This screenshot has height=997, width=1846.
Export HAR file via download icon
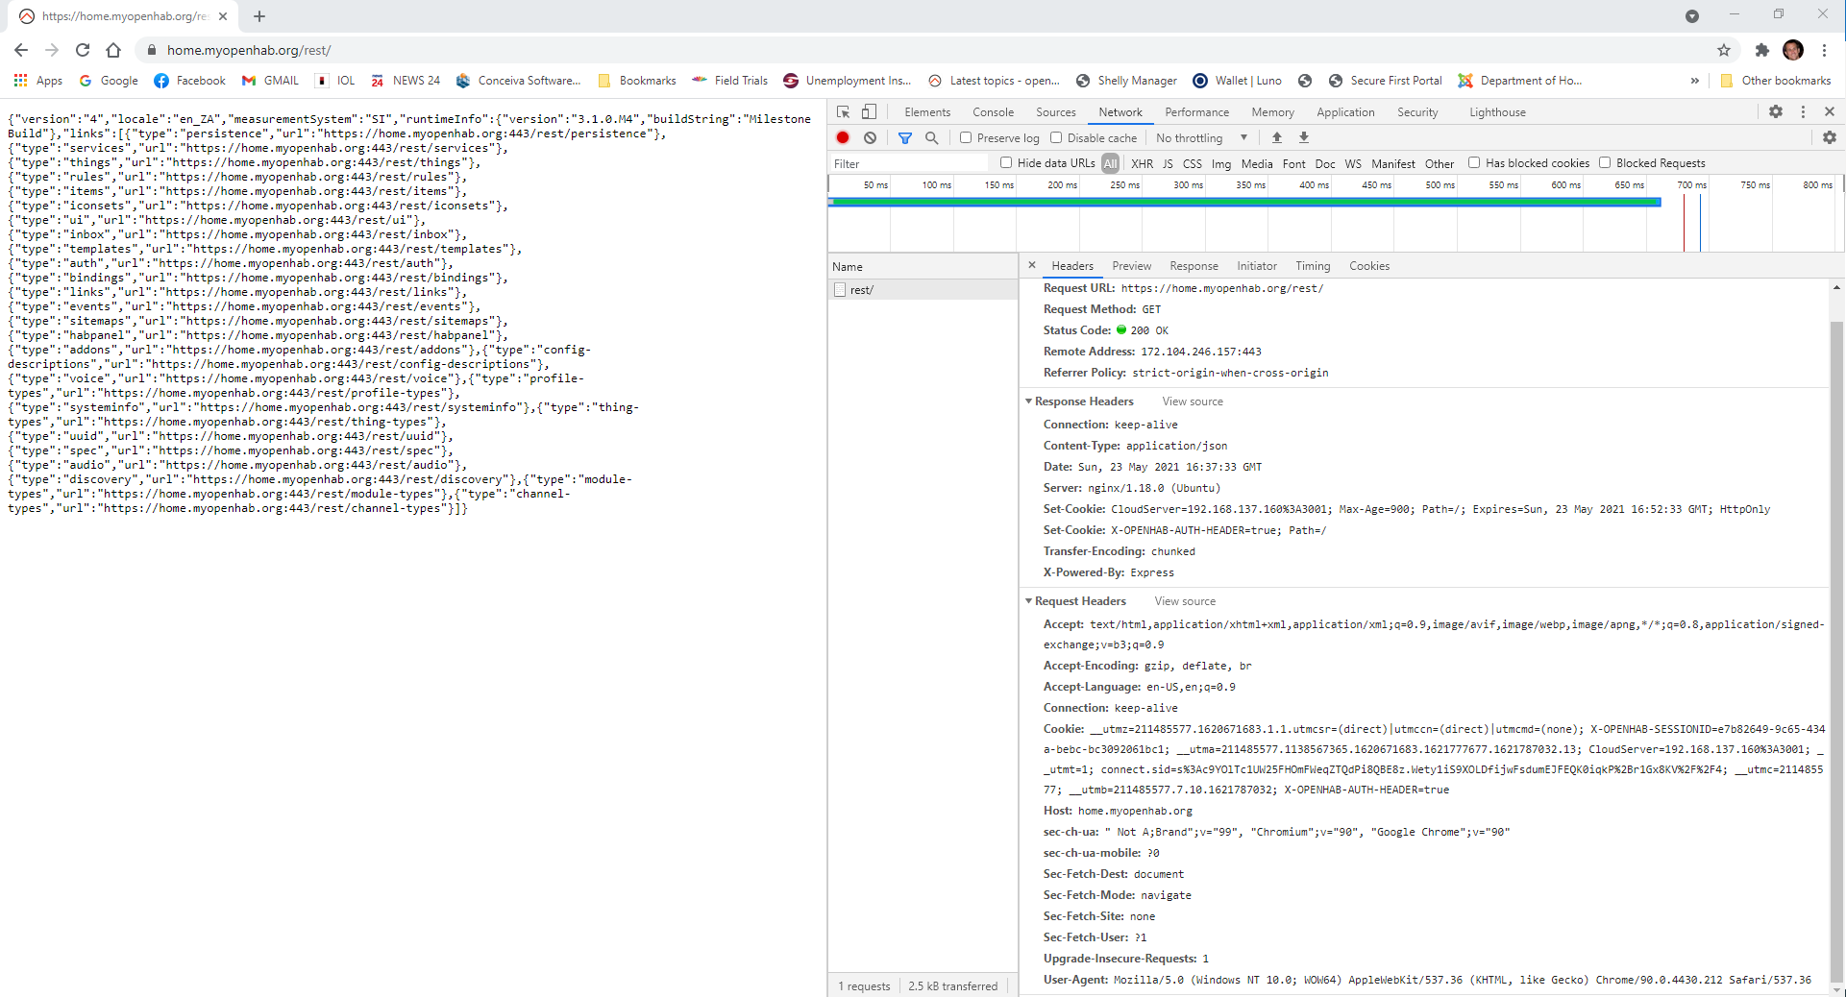(1304, 137)
